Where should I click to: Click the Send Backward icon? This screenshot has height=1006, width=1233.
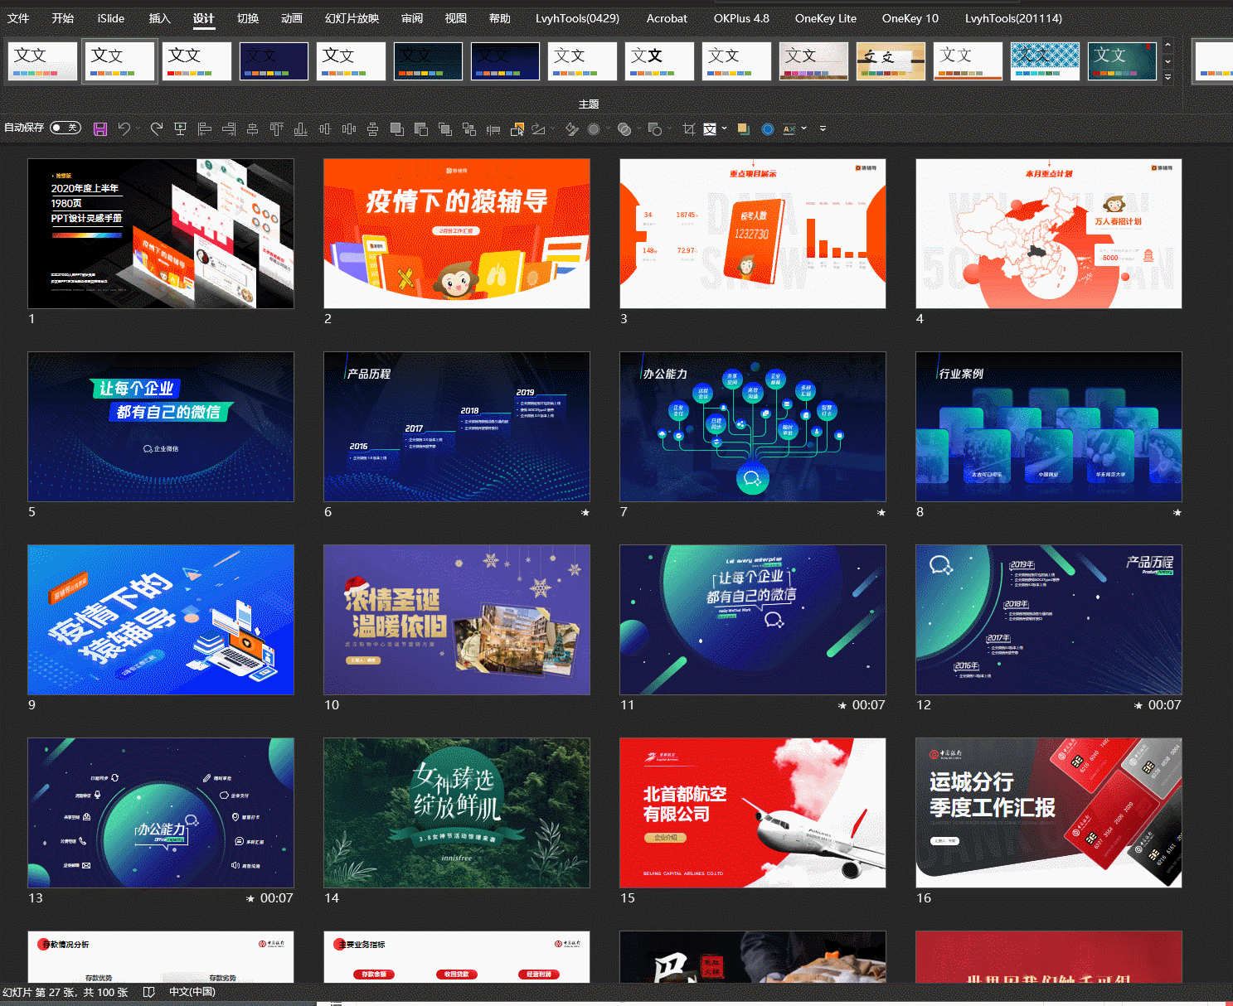coord(421,128)
